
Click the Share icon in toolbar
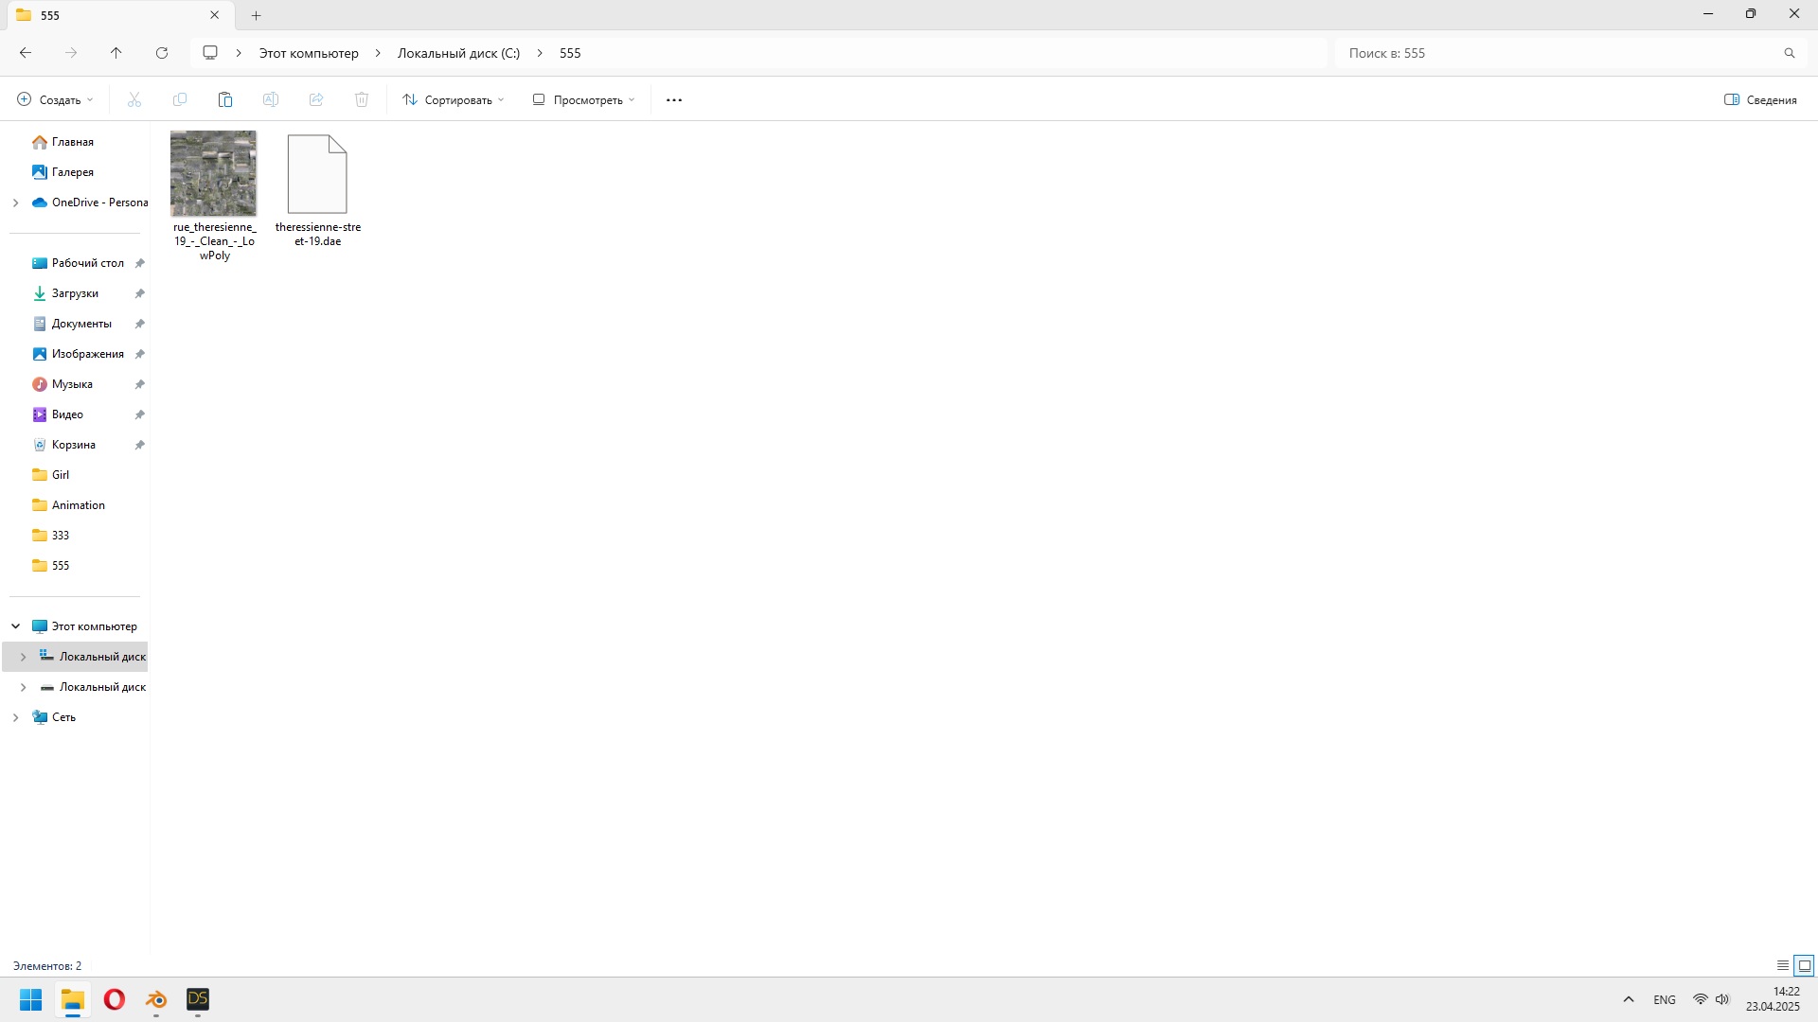[316, 99]
